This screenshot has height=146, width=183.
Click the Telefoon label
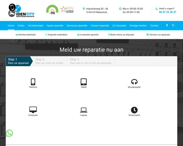tap(33, 87)
